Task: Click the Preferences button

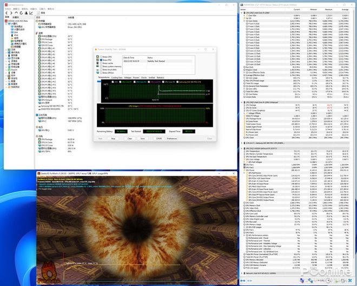Action: point(172,138)
